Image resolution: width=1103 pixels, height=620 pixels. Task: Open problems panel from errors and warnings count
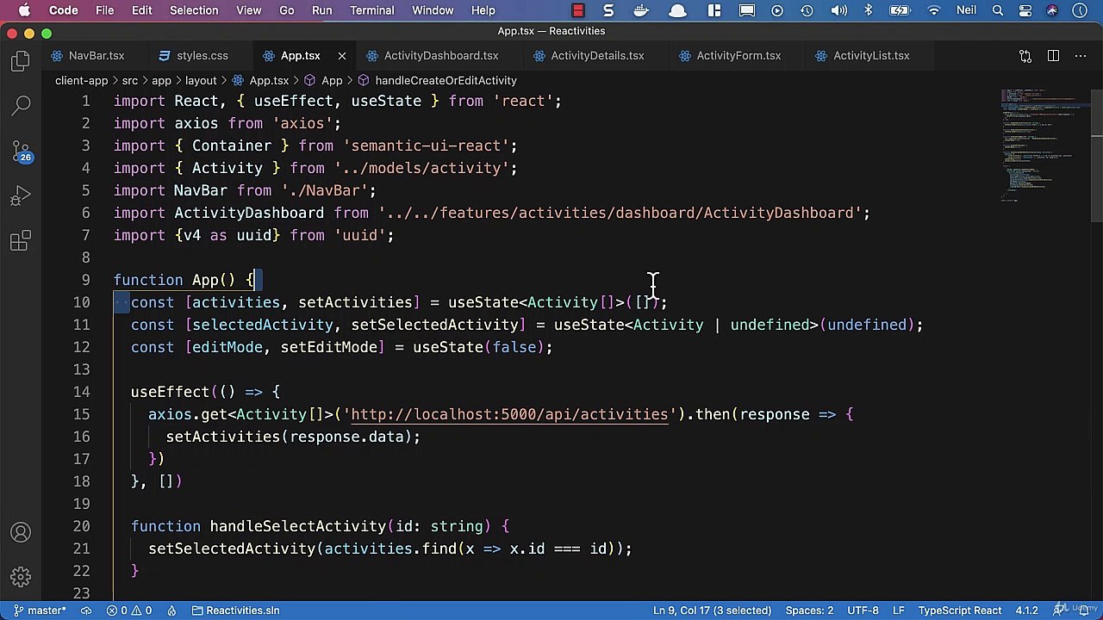click(131, 611)
